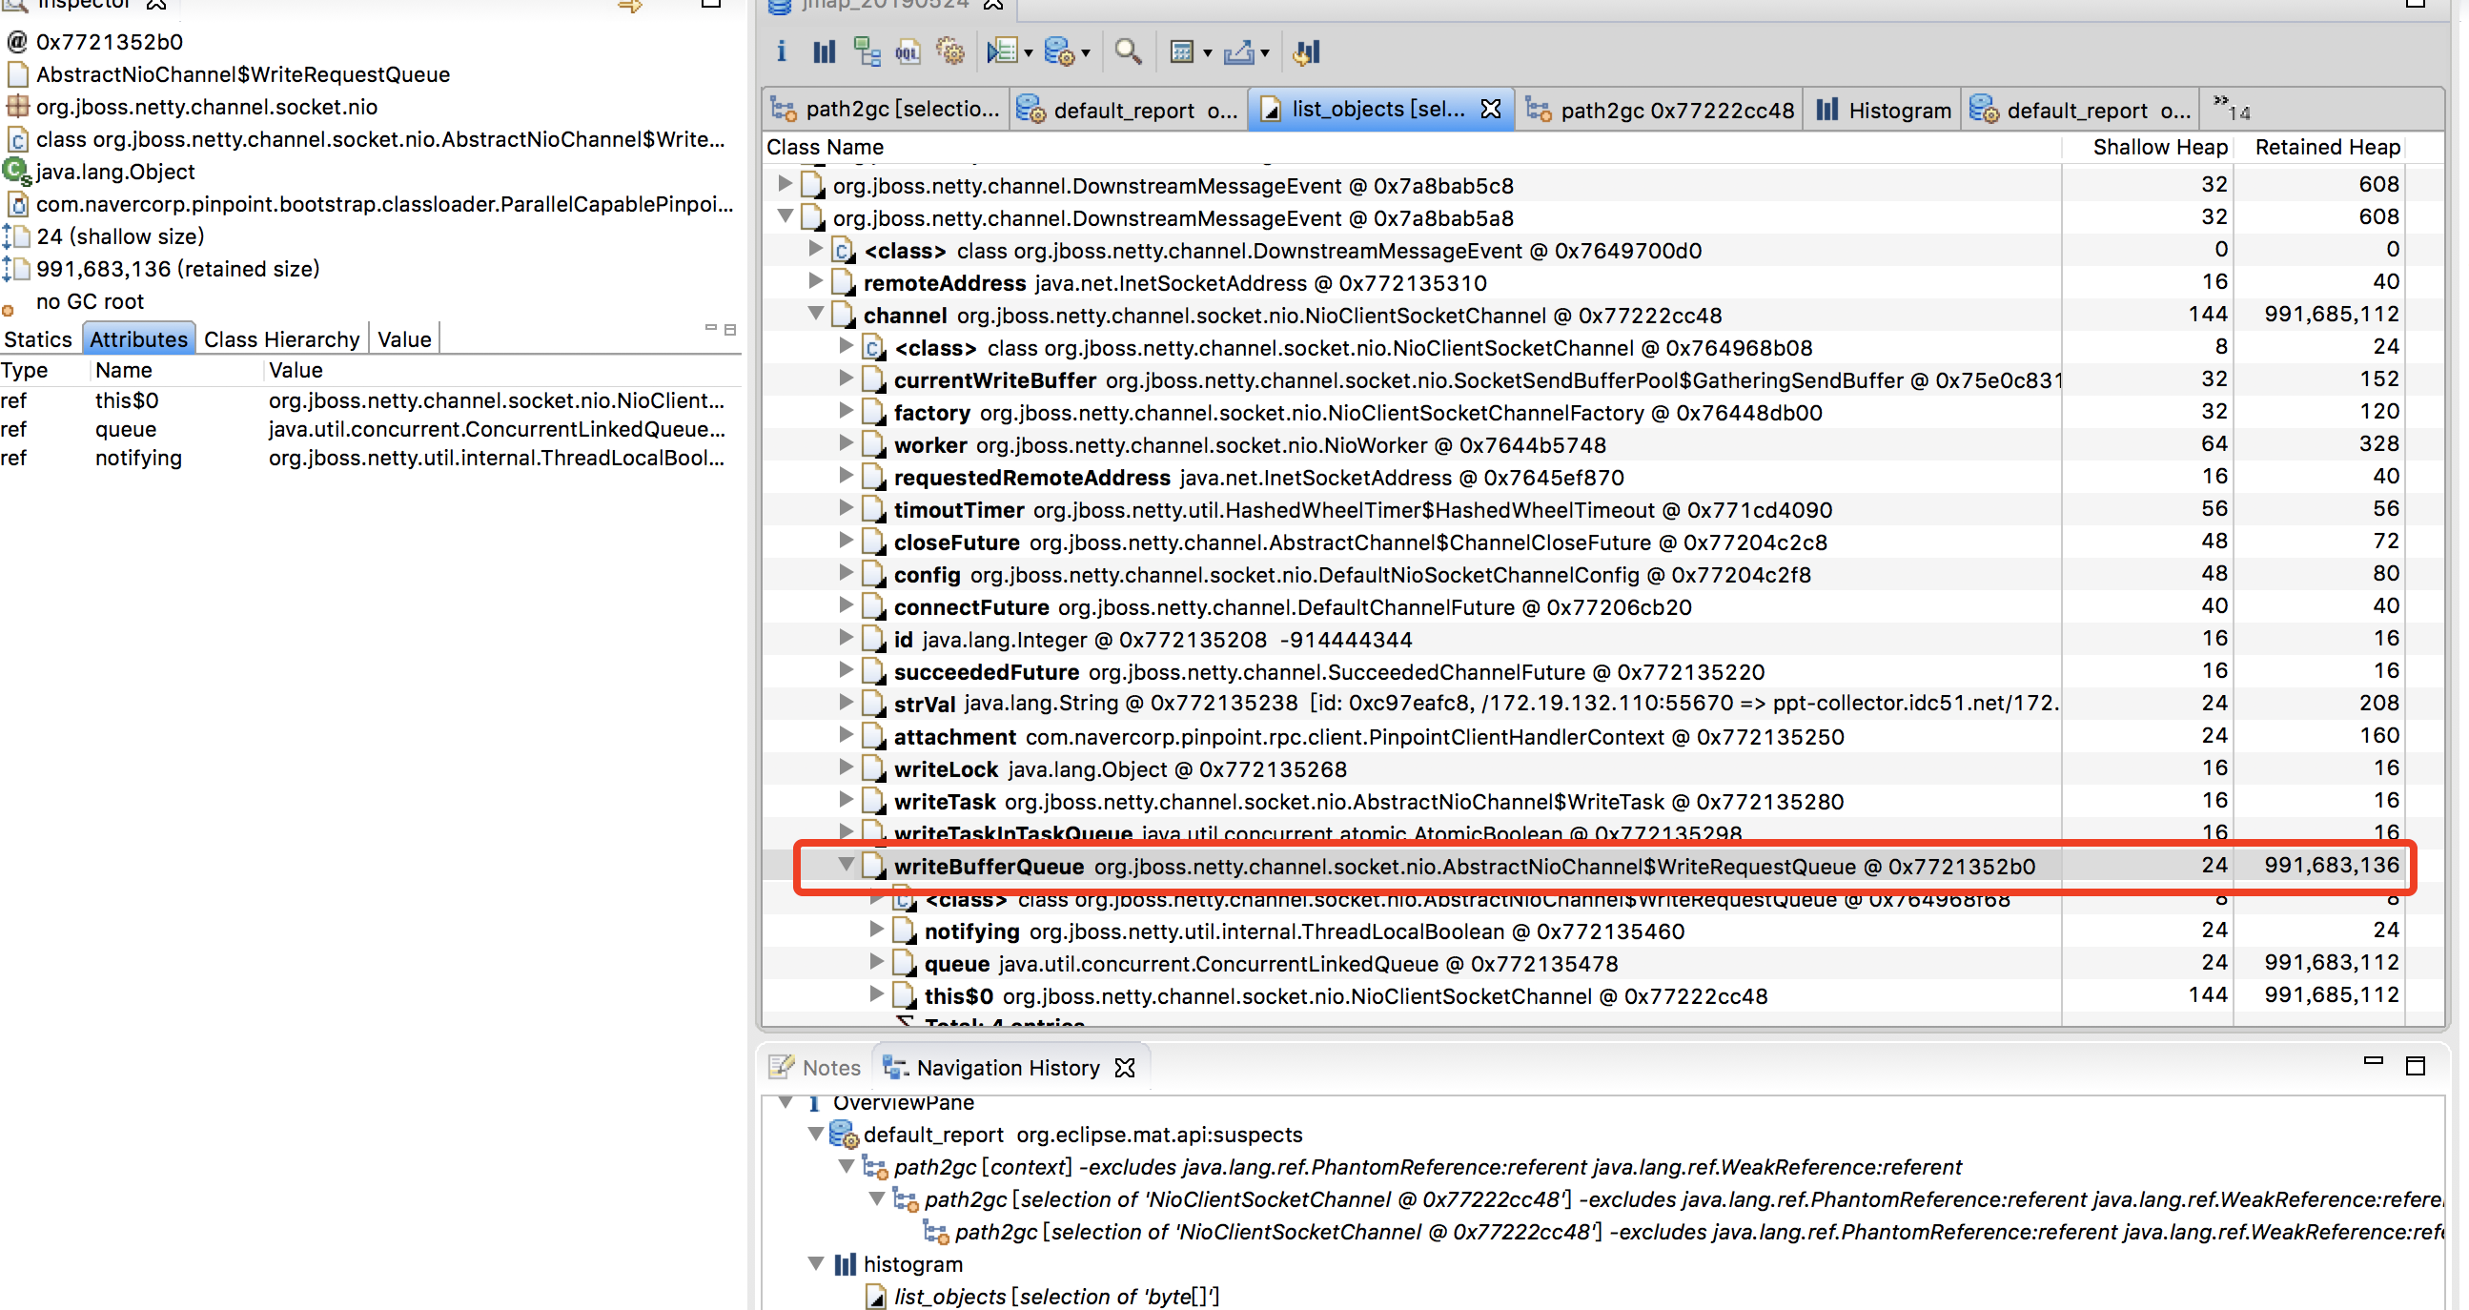
Task: Switch to the Histogram tab
Action: pos(1884,111)
